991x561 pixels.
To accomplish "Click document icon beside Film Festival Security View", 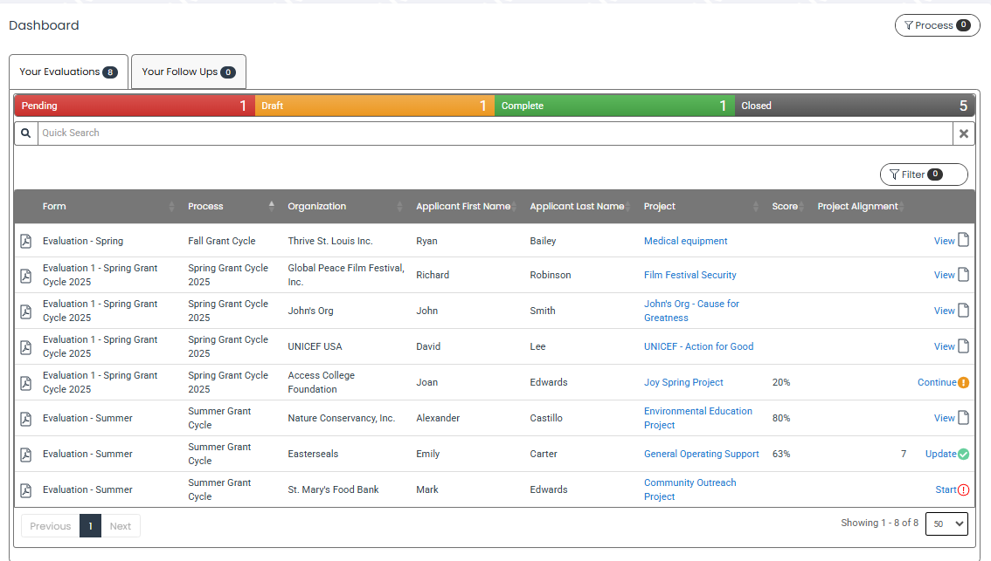I will pyautogui.click(x=963, y=275).
